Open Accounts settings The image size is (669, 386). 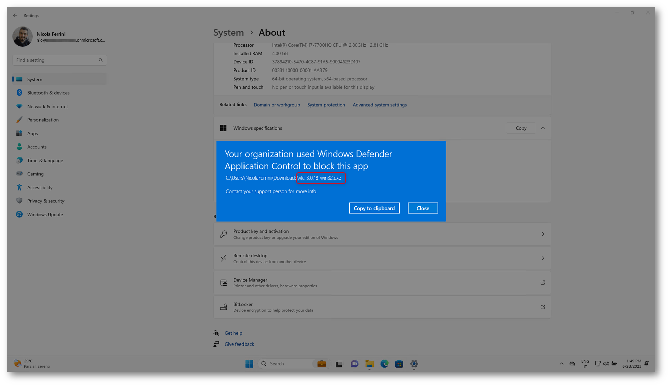pyautogui.click(x=60, y=147)
